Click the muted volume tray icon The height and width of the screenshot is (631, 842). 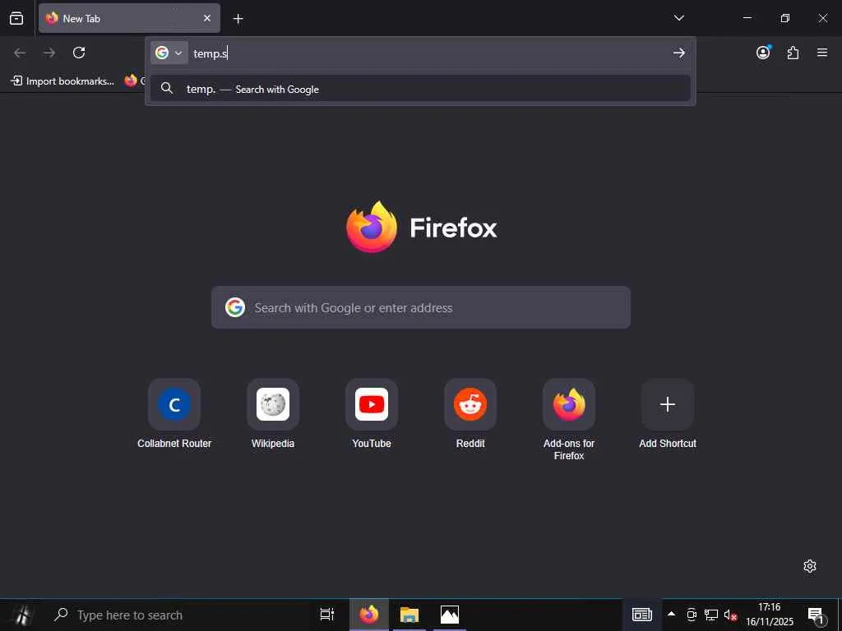click(730, 615)
